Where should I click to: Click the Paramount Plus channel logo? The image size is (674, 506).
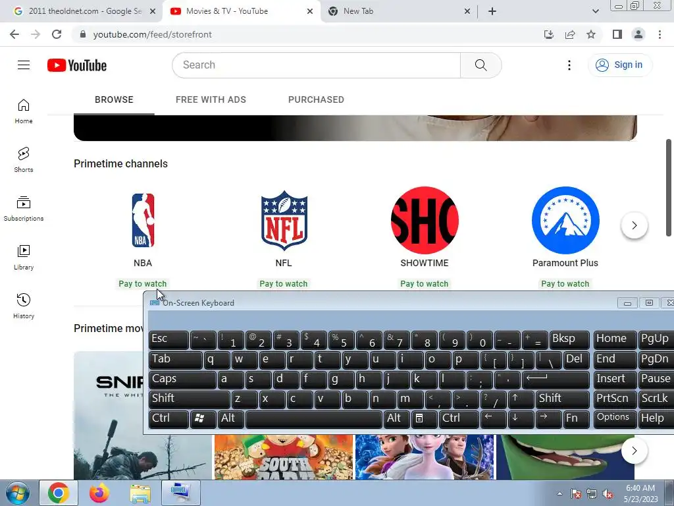[565, 220]
